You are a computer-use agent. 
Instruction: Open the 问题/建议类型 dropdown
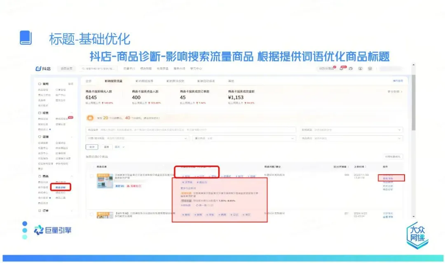137,138
